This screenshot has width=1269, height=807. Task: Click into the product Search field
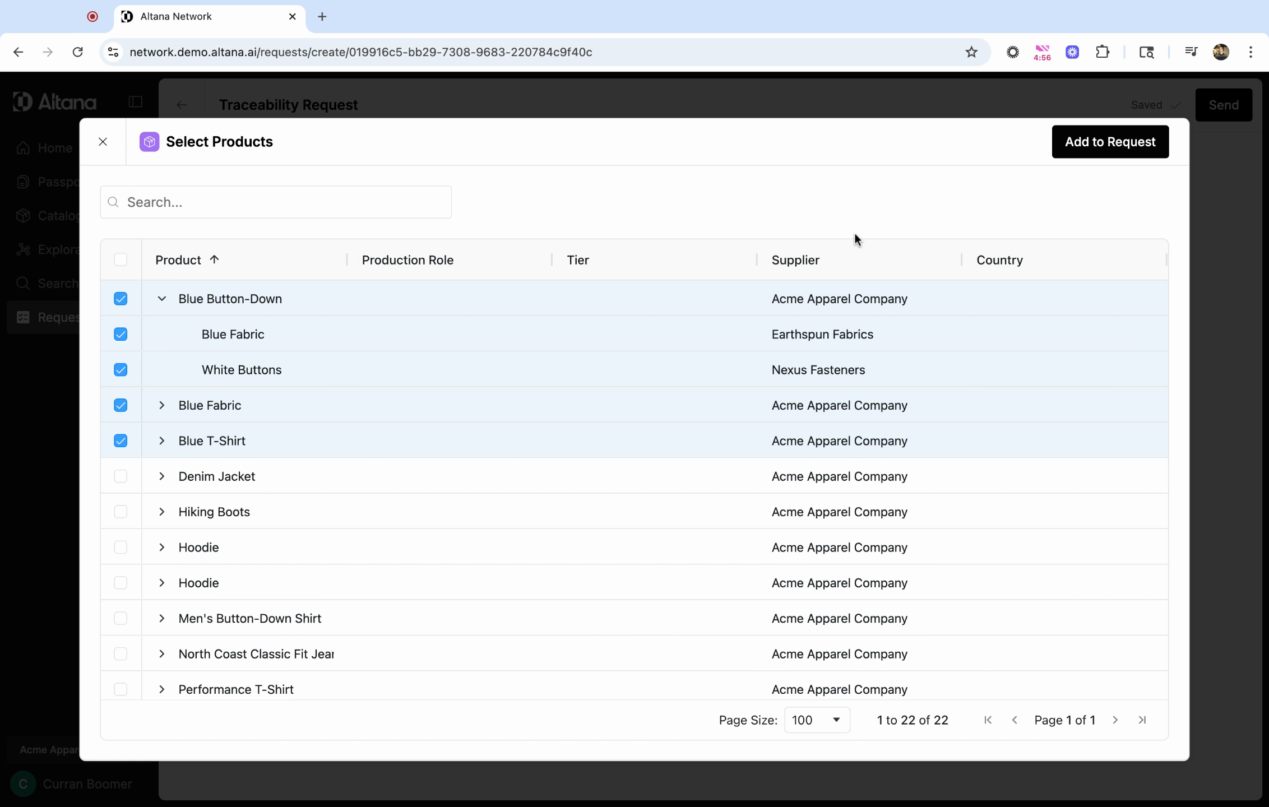tap(276, 202)
